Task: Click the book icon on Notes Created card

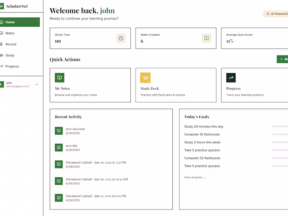Action: (206, 38)
